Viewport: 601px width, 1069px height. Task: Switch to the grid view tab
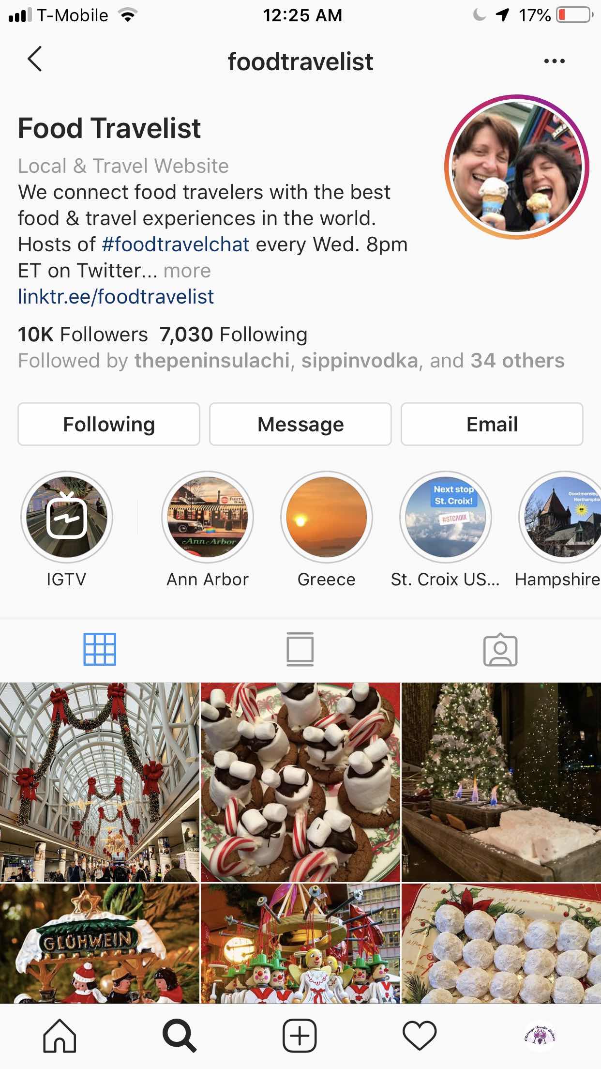tap(100, 649)
